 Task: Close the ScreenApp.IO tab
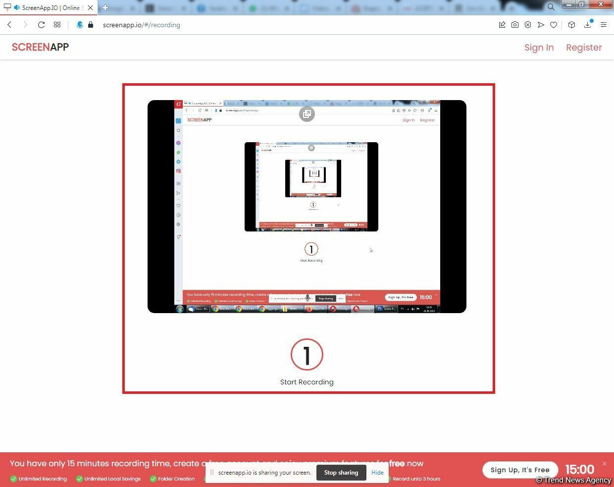(x=91, y=8)
